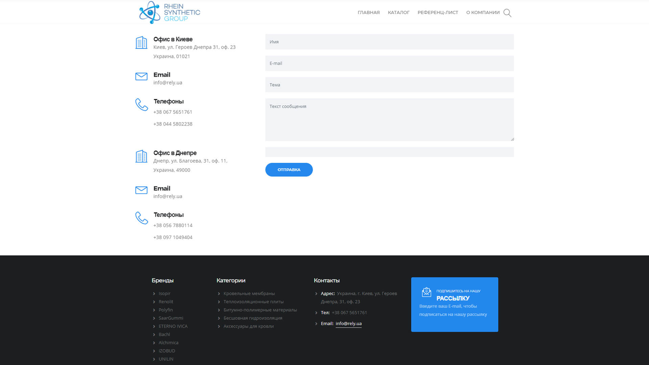Click the newsletter envelope icon in blue box
649x365 pixels.
(427, 292)
